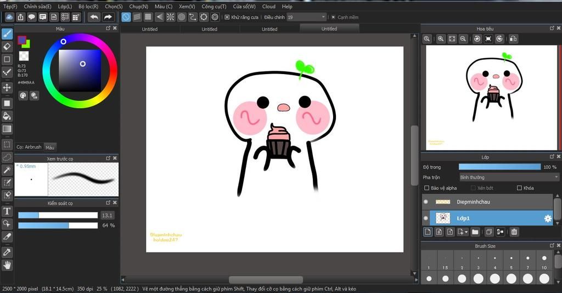This screenshot has height=293, width=562.
Task: Enable the concentric circle snap guide
Action: tap(182, 17)
